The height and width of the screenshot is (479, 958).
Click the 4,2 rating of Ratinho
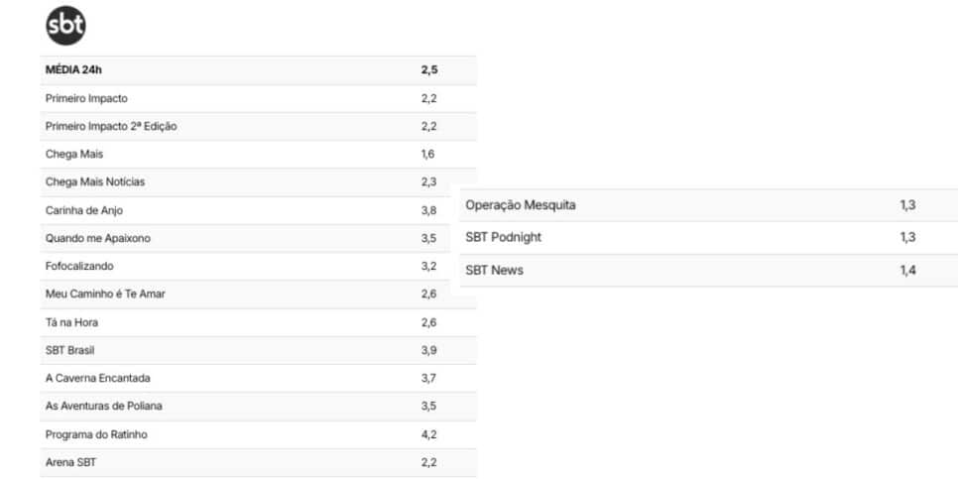(x=428, y=434)
